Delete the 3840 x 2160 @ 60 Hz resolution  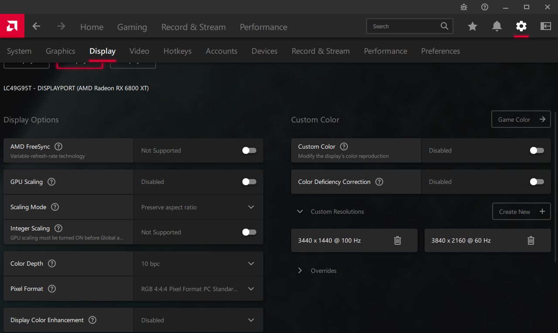pos(531,240)
